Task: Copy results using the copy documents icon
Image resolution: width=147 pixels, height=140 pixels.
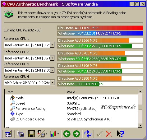Action: (20, 134)
